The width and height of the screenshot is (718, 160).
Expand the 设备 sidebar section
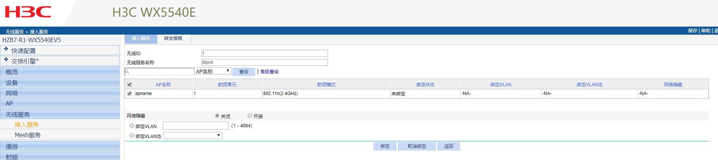click(x=60, y=82)
